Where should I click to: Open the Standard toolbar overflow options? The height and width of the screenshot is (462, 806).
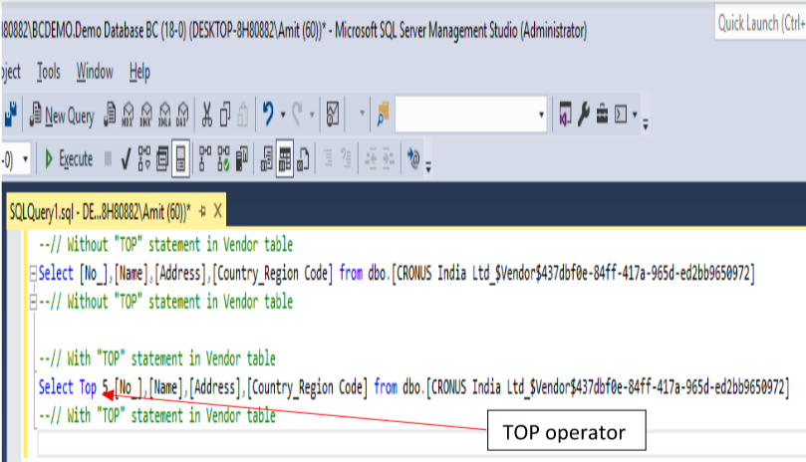pos(646,123)
